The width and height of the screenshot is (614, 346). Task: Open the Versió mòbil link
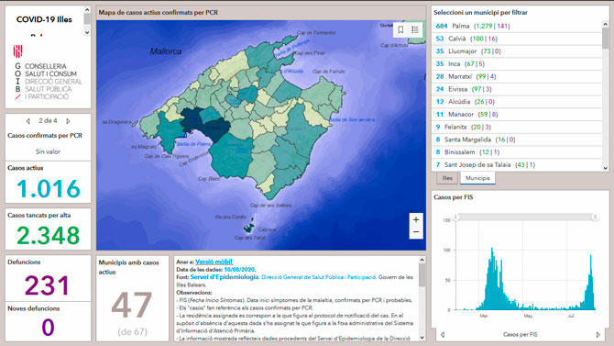coord(214,262)
